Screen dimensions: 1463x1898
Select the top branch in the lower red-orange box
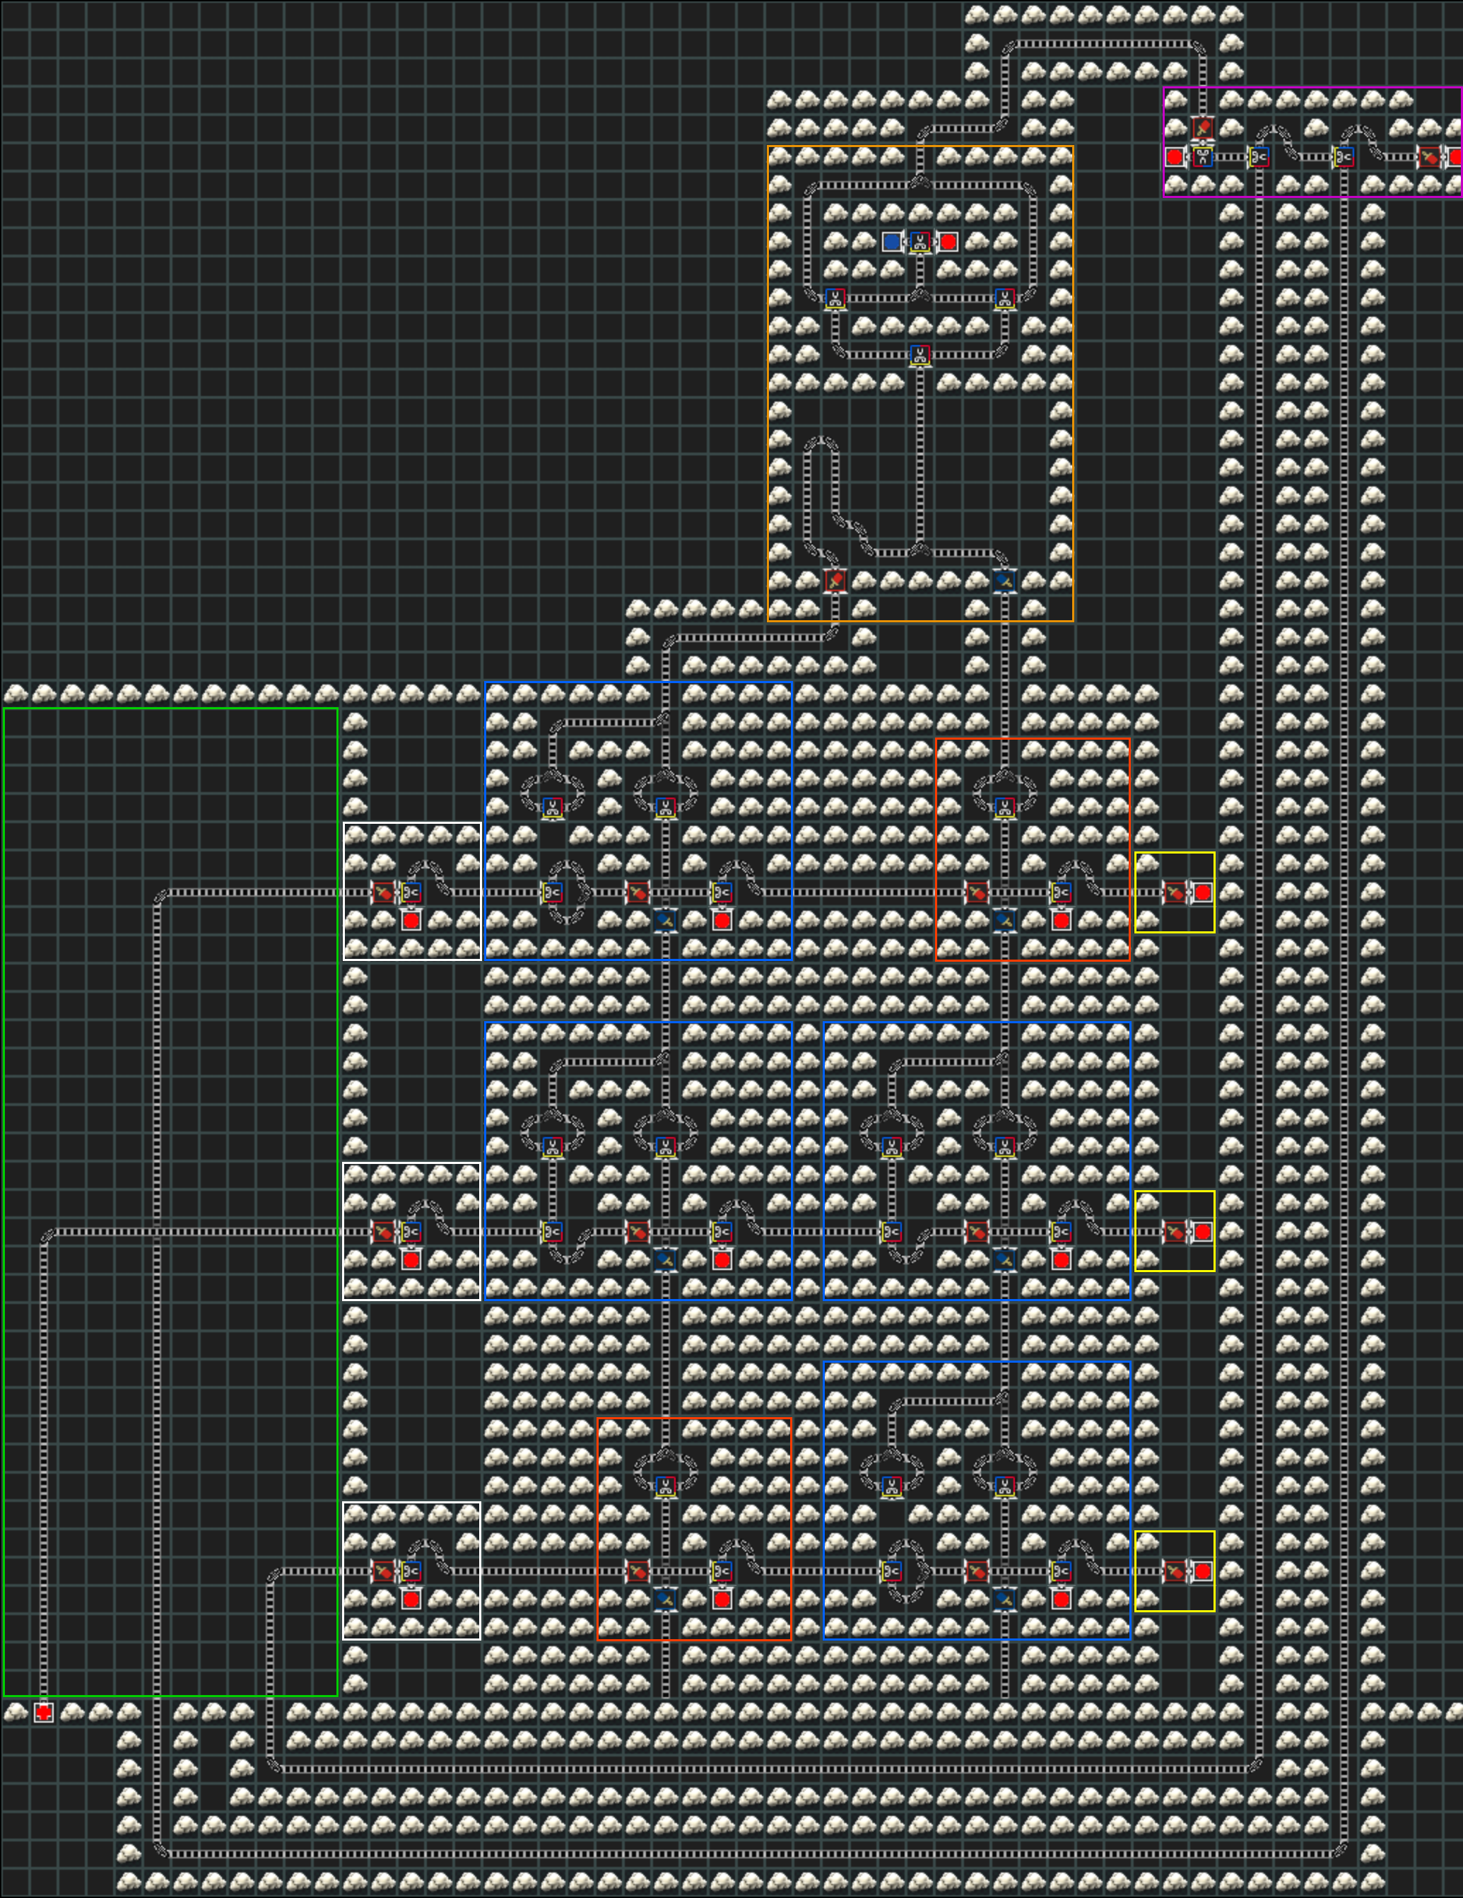tap(666, 1486)
